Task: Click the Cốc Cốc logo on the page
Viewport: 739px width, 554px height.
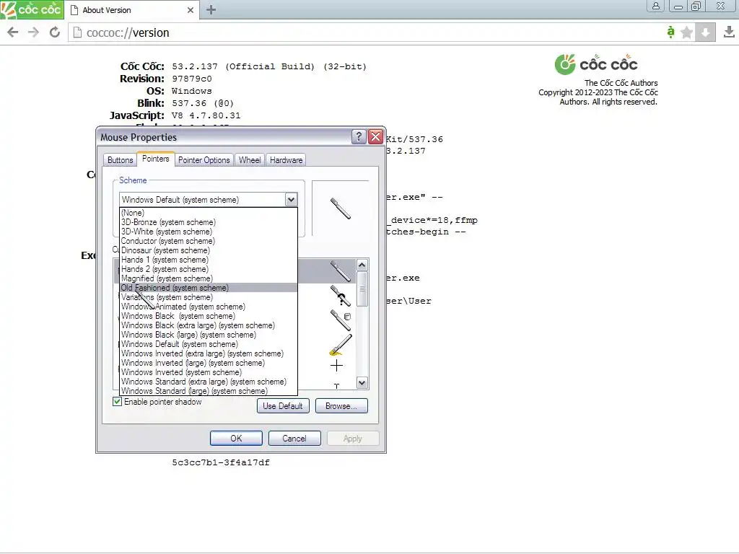Action: pos(597,64)
